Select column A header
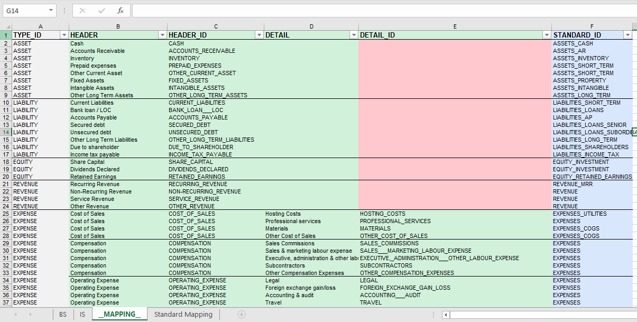 (x=41, y=26)
